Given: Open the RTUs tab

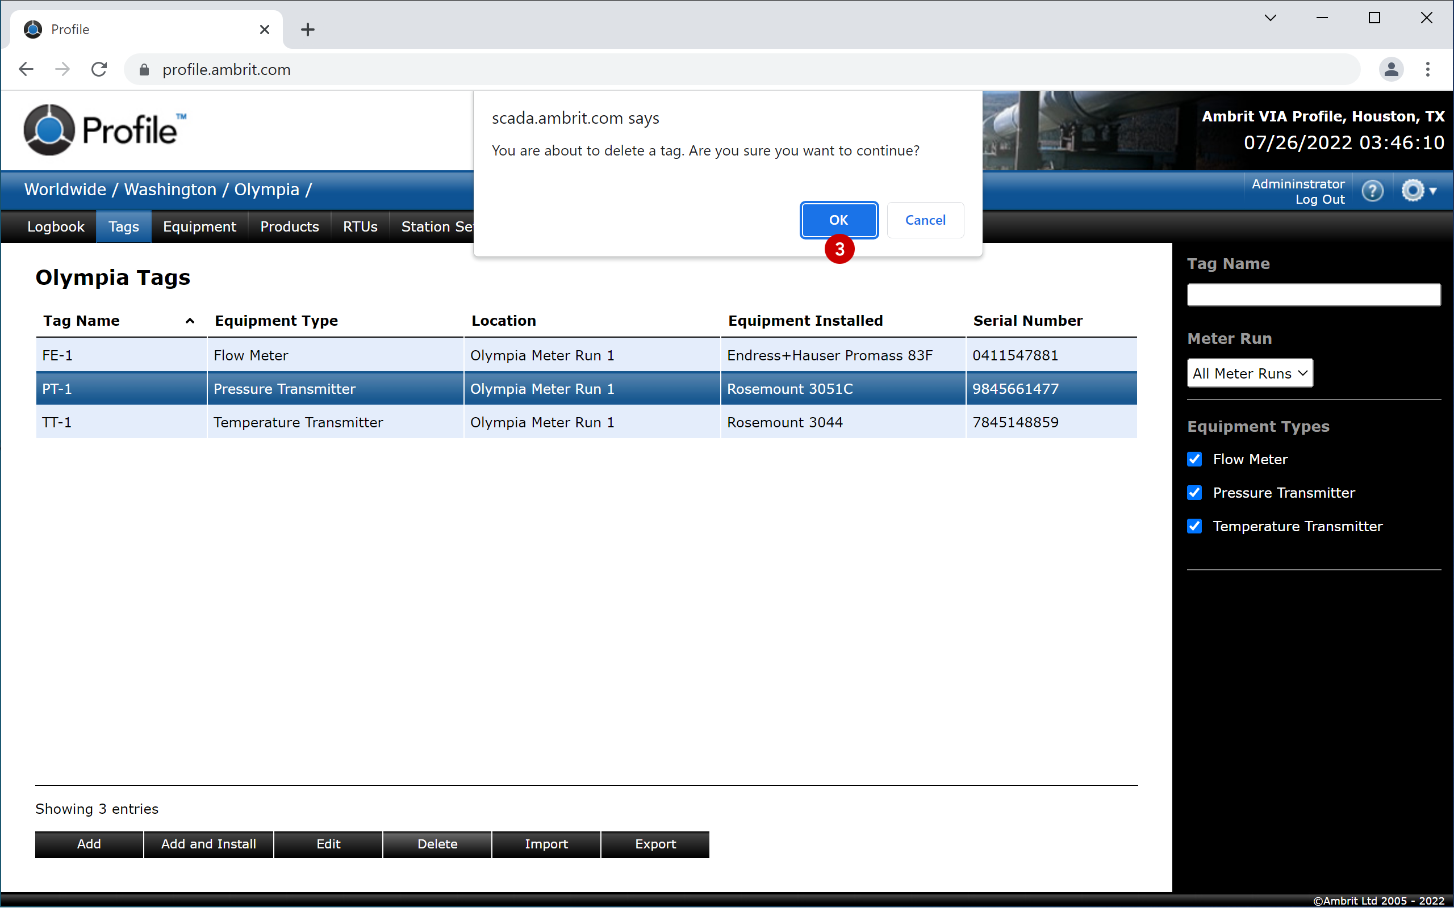Looking at the screenshot, I should pyautogui.click(x=360, y=226).
